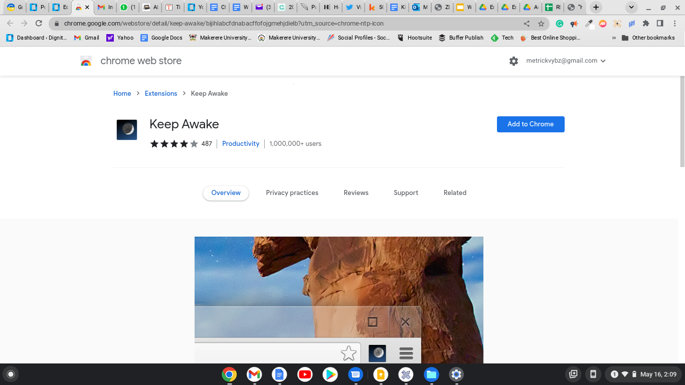Open Settings from the shelf
The height and width of the screenshot is (385, 685).
click(456, 374)
